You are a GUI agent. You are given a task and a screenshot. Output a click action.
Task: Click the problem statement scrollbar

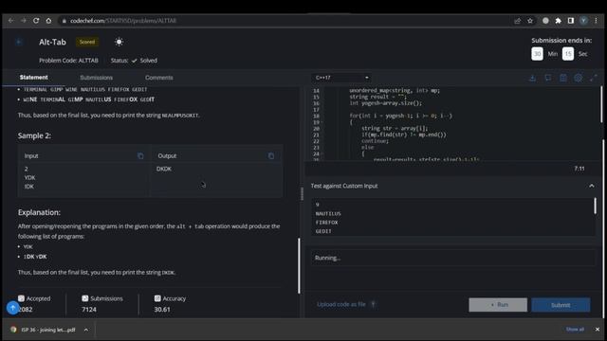click(x=299, y=265)
